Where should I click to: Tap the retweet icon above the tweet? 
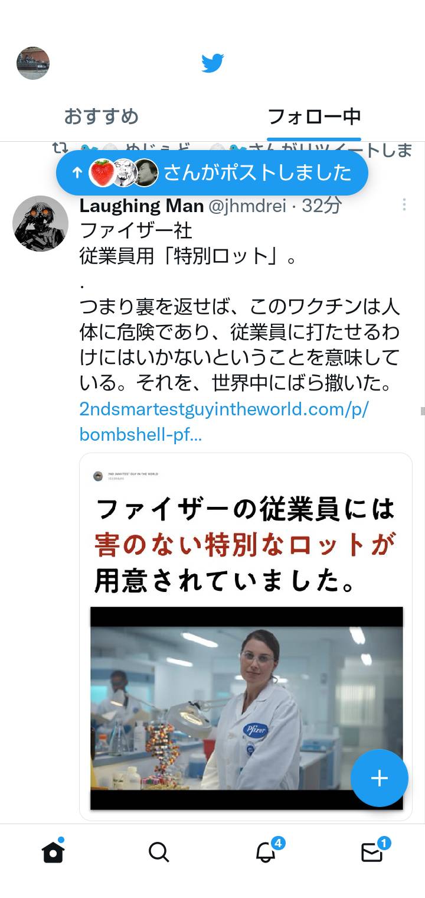[60, 148]
